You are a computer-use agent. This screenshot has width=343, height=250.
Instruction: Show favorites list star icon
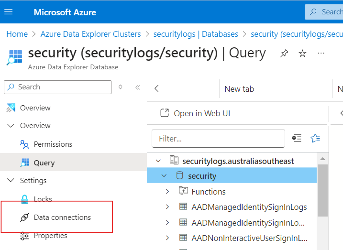(315, 138)
